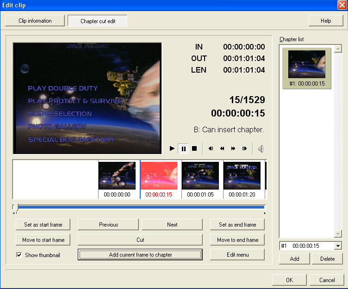Select thumbnail at 00:00:01:05
This screenshot has width=348, height=289.
(200, 176)
